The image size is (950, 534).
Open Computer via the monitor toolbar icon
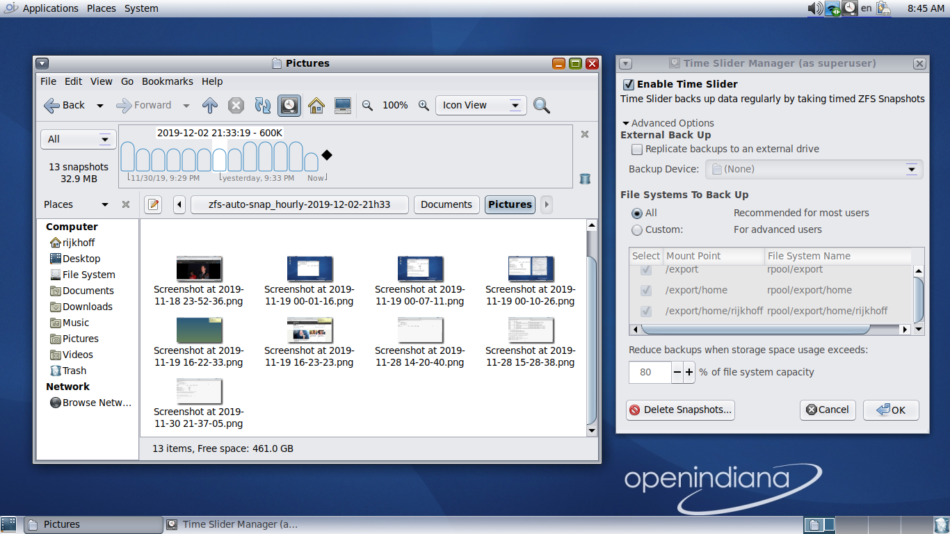[342, 105]
